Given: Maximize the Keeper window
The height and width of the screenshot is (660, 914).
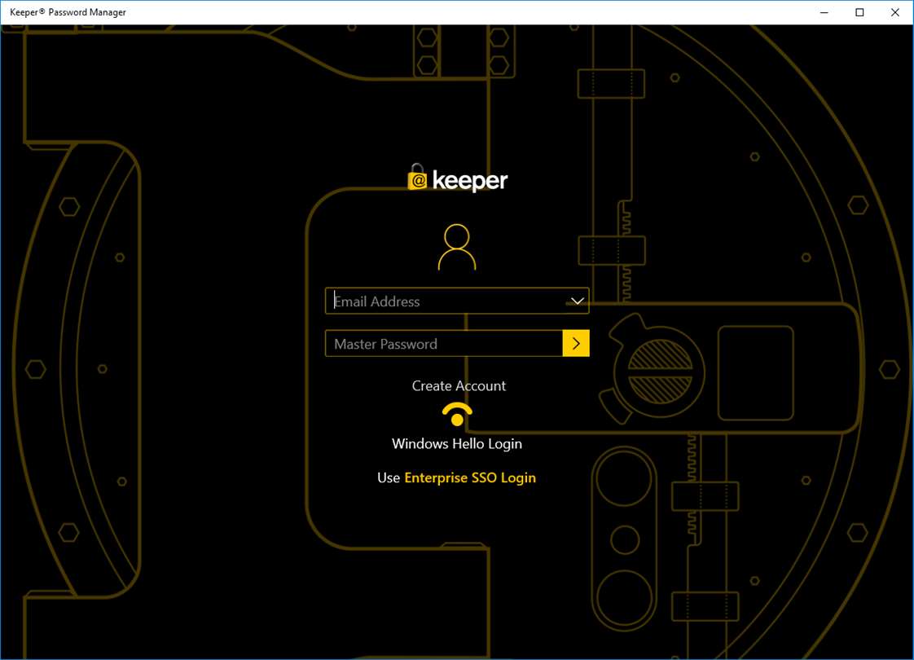Looking at the screenshot, I should pos(859,12).
